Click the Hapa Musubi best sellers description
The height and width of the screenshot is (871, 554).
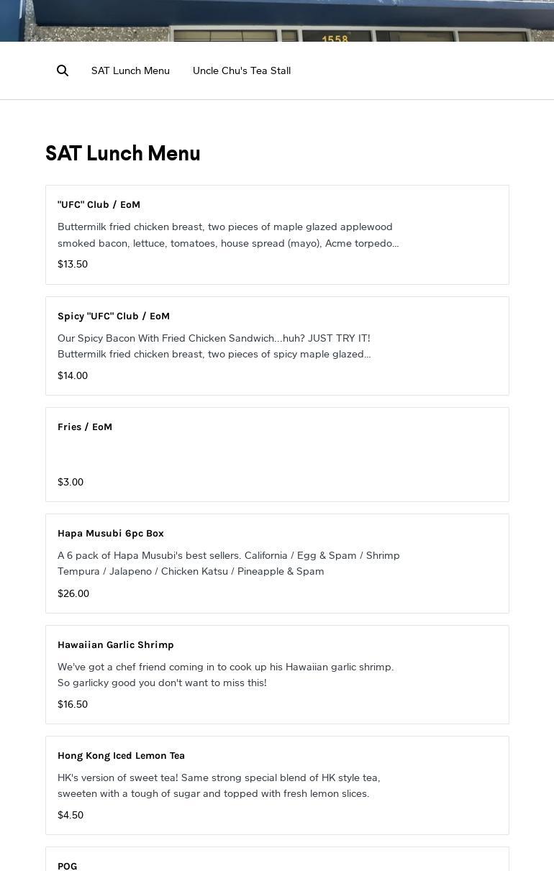tap(228, 563)
